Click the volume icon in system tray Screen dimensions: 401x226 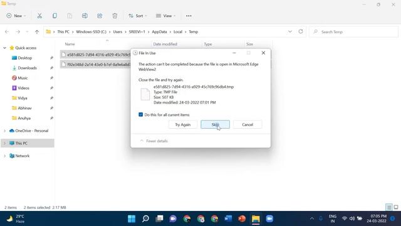[x=352, y=218]
